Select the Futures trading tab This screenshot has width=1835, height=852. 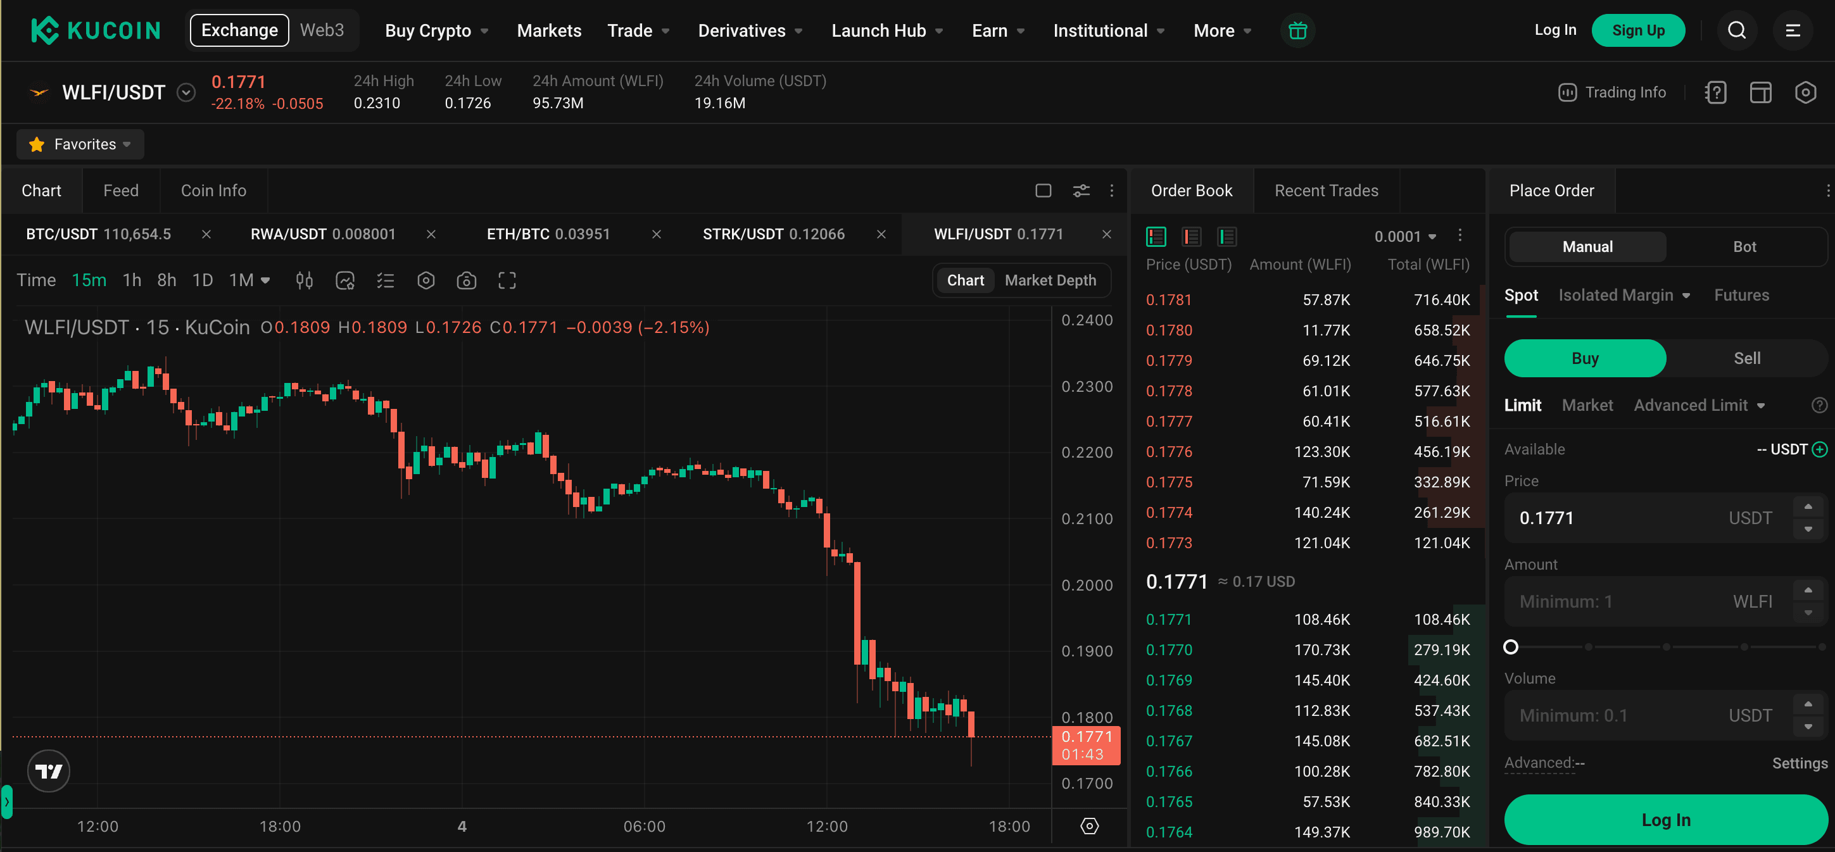click(x=1741, y=295)
